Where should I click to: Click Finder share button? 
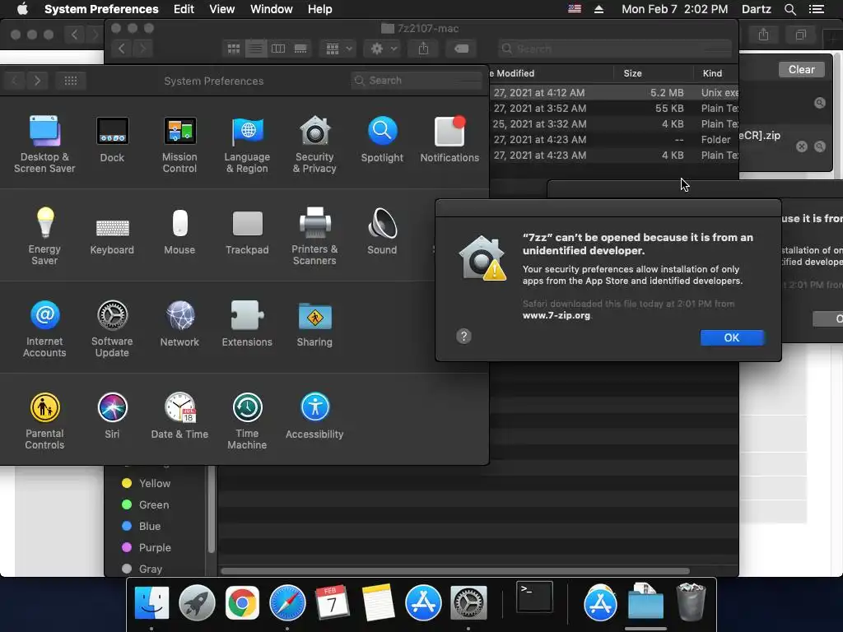[424, 49]
